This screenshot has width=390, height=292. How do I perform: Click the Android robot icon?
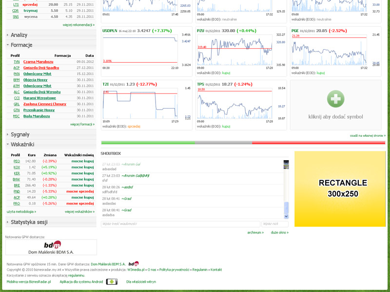pos(112,281)
